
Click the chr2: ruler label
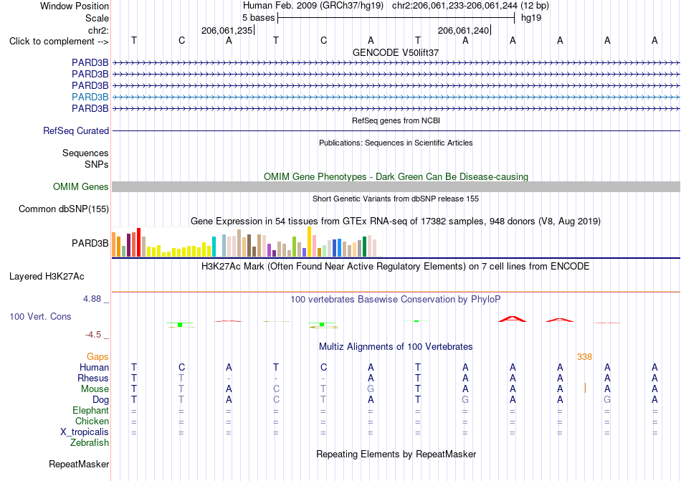tap(98, 30)
